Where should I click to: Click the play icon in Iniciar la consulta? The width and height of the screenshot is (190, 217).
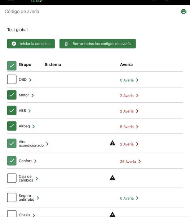coord(14,44)
